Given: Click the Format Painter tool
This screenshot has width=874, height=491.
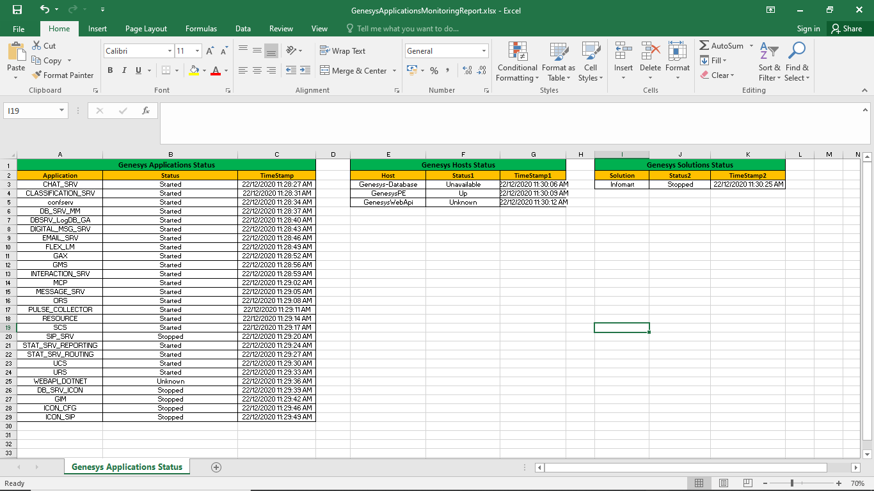Looking at the screenshot, I should (63, 75).
